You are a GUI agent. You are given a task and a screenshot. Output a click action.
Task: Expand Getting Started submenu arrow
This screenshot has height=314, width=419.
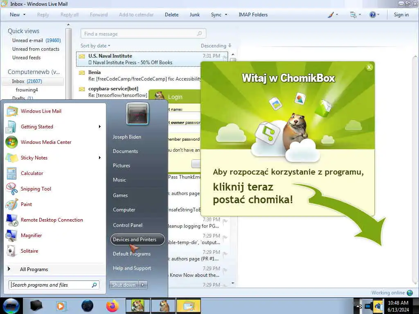click(100, 127)
